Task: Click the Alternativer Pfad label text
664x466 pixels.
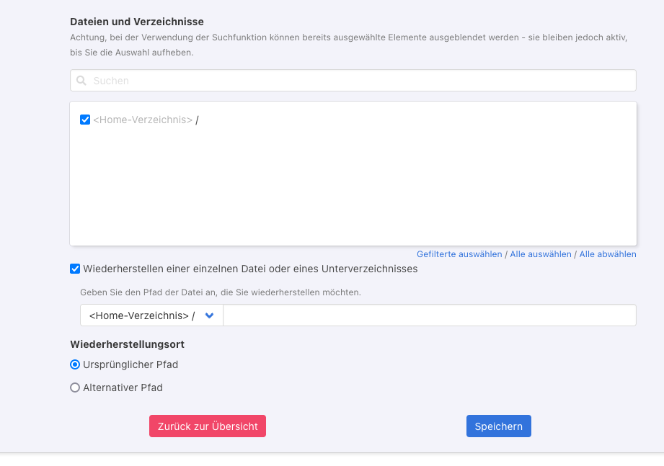Action: point(123,387)
